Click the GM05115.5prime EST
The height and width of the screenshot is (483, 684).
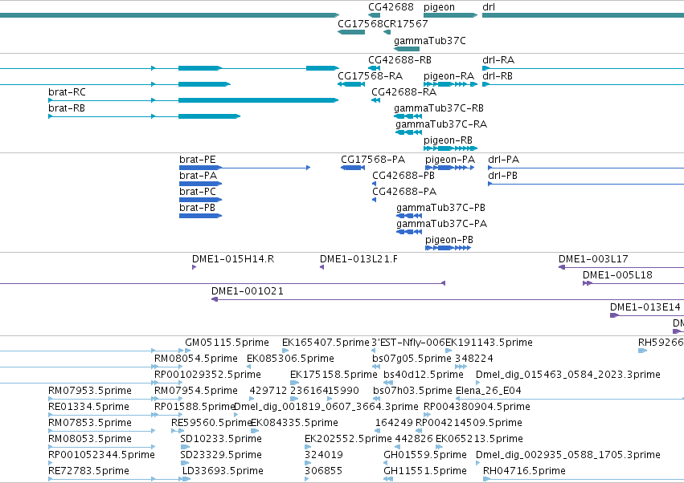tap(187, 350)
